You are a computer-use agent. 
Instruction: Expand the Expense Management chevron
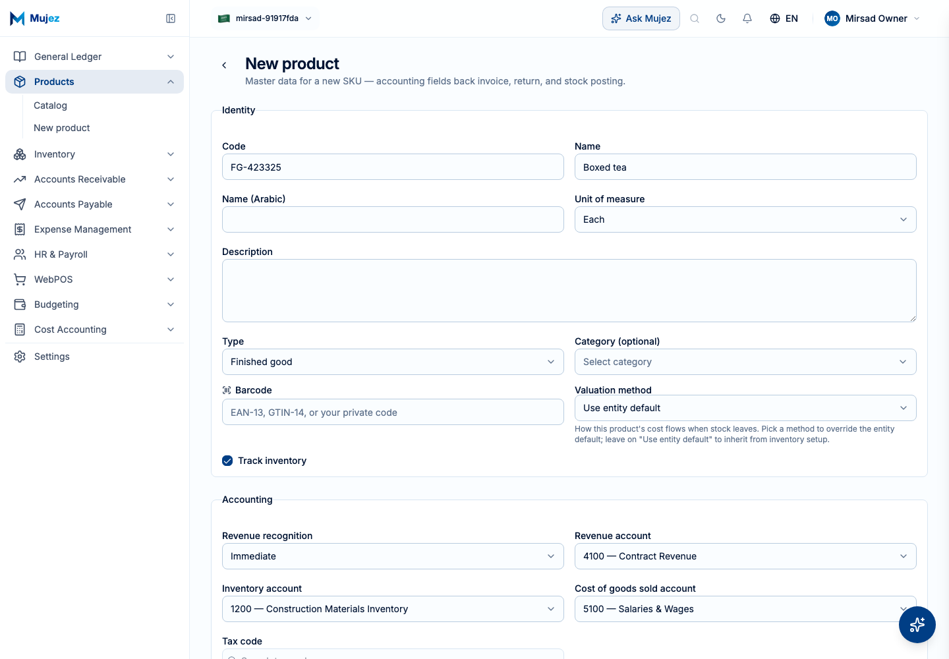(x=171, y=229)
